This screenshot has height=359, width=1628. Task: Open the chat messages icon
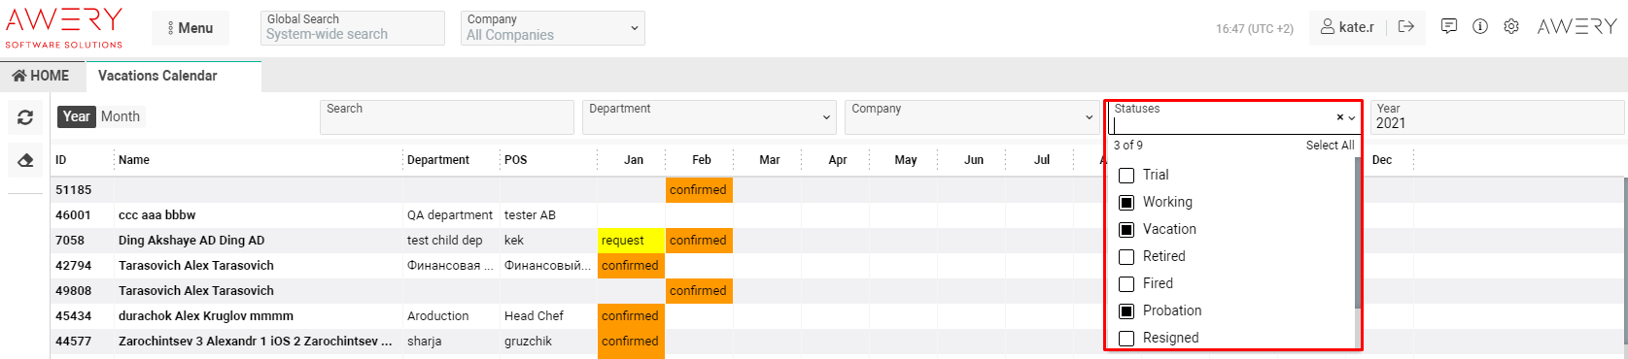point(1449,27)
